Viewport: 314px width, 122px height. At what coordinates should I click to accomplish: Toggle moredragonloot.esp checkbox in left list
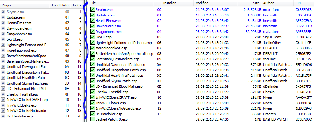[3, 50]
